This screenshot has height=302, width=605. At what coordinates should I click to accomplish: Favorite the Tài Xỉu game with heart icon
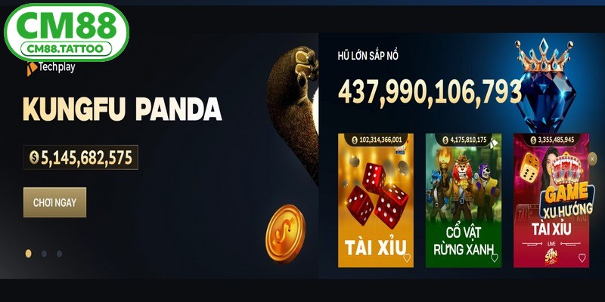click(407, 258)
